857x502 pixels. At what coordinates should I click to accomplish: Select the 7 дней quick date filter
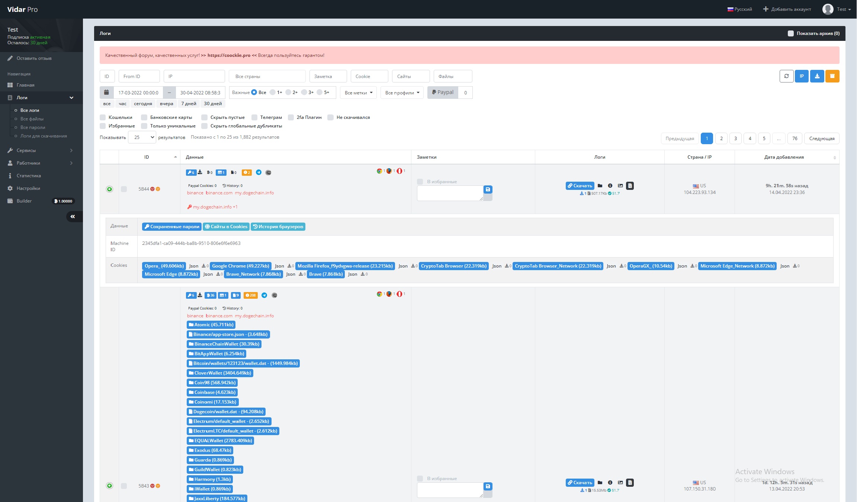(x=189, y=104)
